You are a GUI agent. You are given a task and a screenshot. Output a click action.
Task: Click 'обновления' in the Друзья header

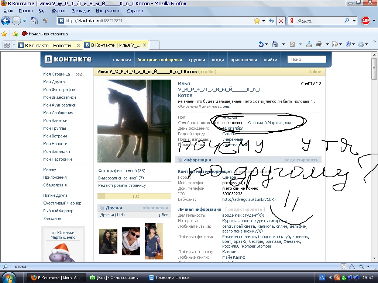point(155,208)
